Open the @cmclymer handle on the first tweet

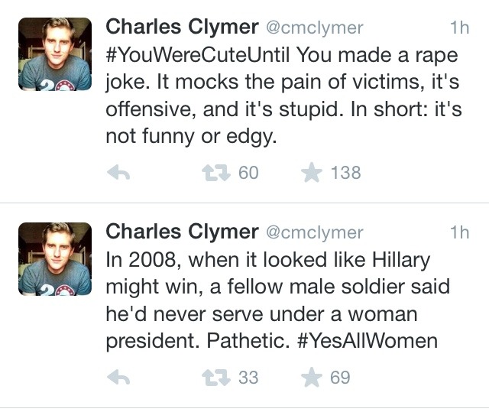314,28
